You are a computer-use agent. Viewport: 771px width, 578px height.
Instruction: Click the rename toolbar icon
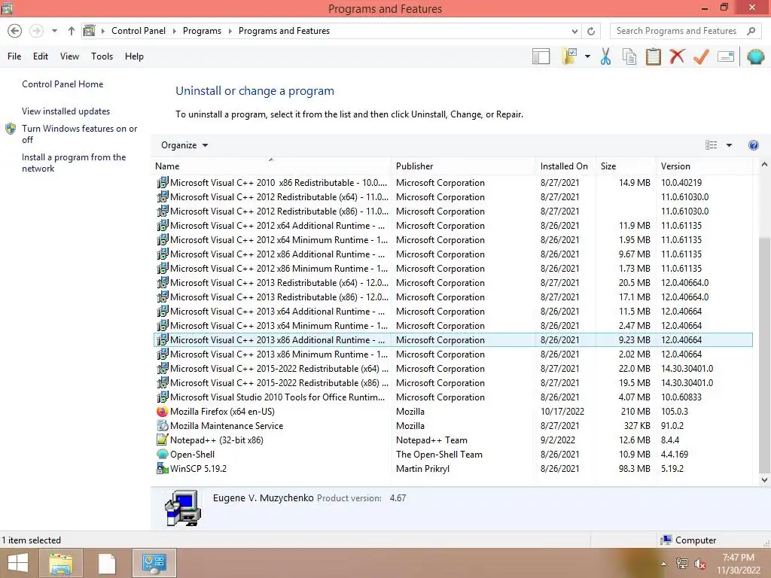tap(726, 56)
